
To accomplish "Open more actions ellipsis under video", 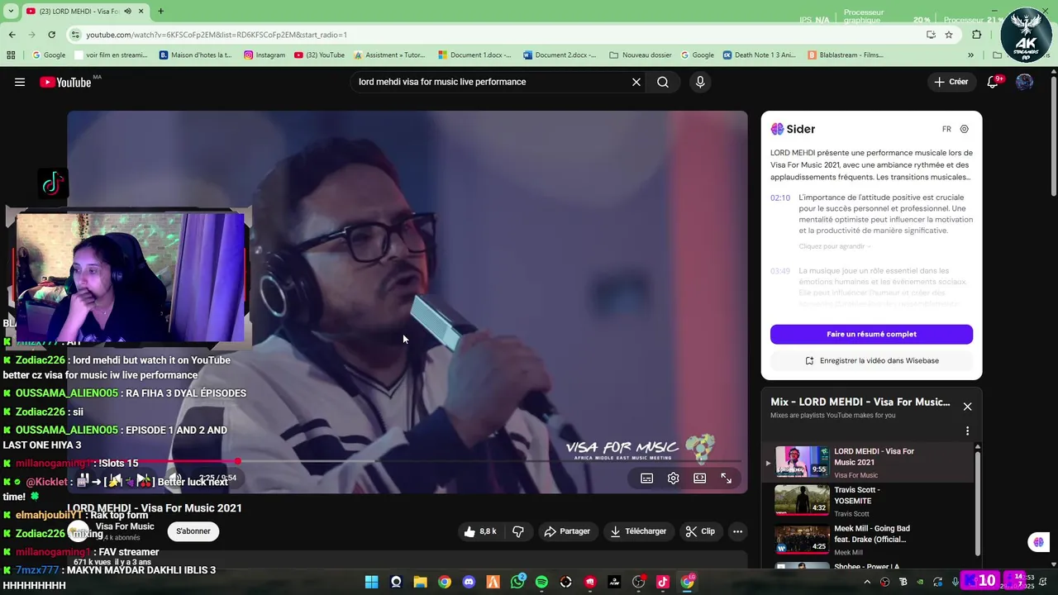I will click(738, 531).
